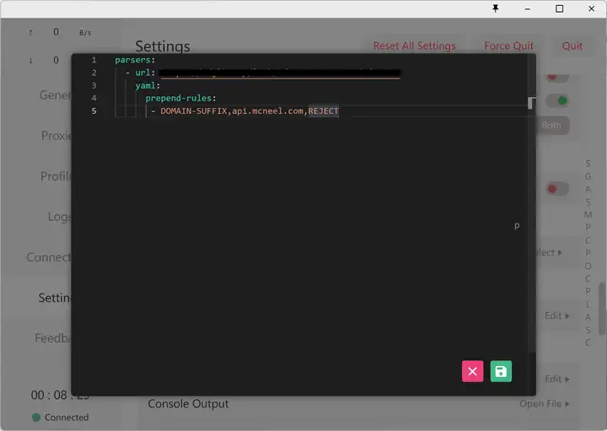Place cursor on REJECT in line 5
This screenshot has height=431, width=607.
tap(323, 110)
